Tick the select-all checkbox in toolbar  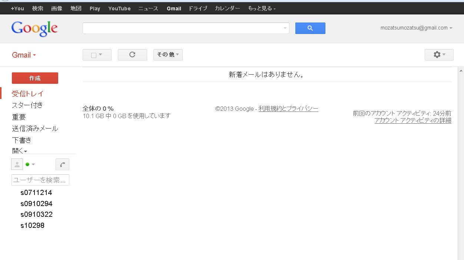(94, 55)
